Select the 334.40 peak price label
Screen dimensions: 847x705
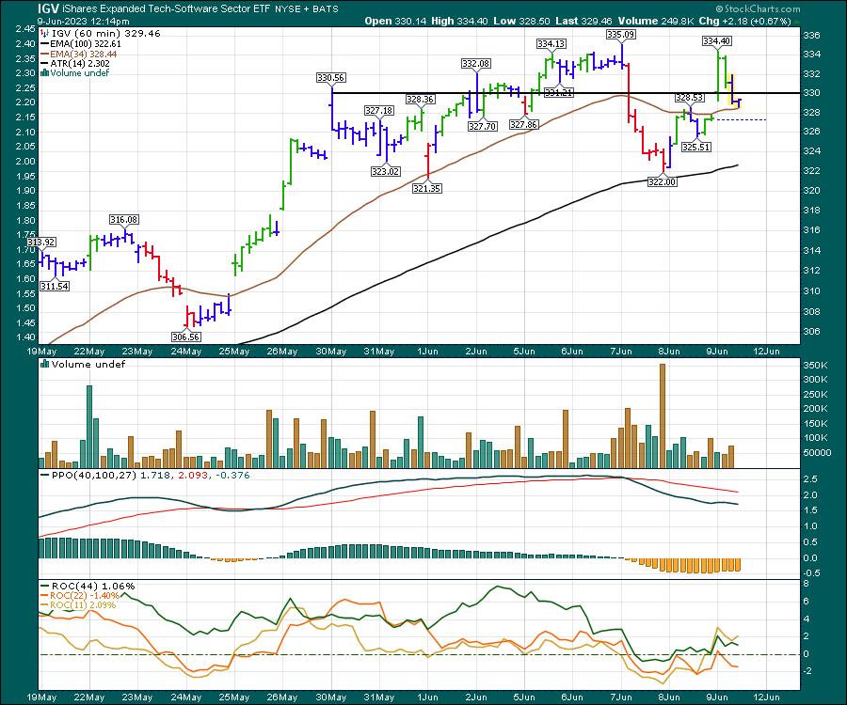point(717,41)
